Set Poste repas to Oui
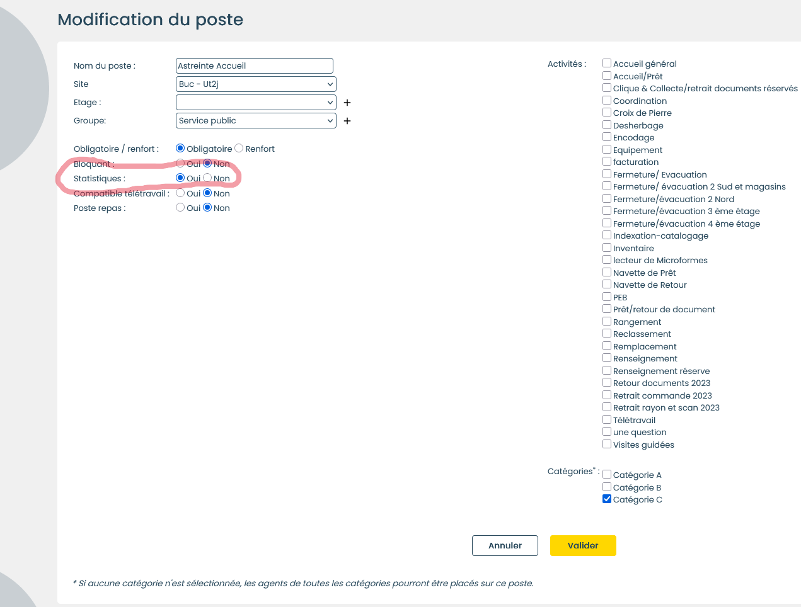This screenshot has width=801, height=607. [180, 208]
